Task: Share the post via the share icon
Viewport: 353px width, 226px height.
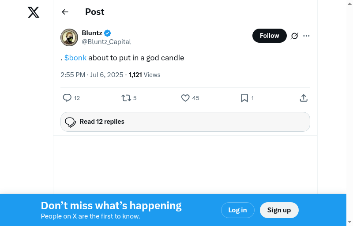Action: 304,98
